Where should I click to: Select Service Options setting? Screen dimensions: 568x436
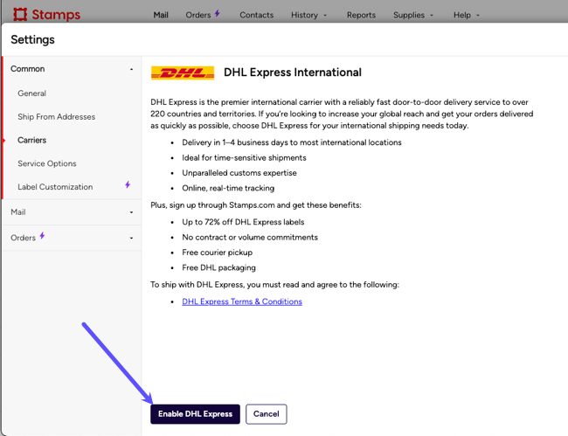pos(47,163)
